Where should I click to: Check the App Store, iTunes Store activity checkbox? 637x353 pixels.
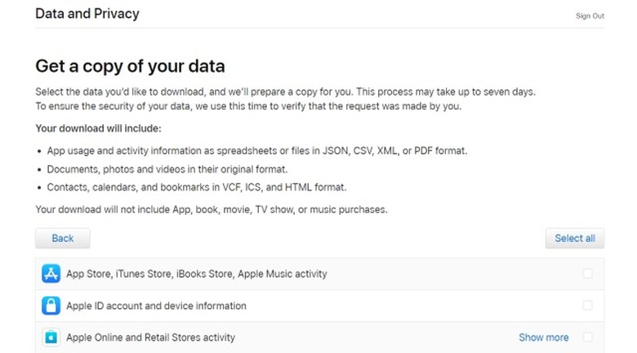tap(588, 274)
